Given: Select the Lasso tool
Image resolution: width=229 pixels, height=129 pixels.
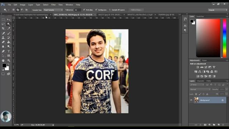Looking at the screenshot, I should click(3, 24).
